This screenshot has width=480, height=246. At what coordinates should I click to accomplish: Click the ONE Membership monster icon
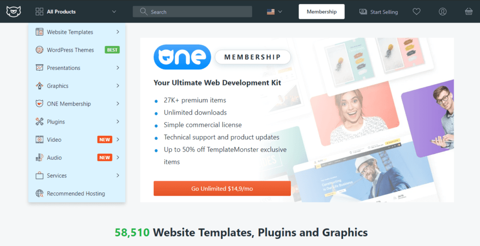coord(39,104)
